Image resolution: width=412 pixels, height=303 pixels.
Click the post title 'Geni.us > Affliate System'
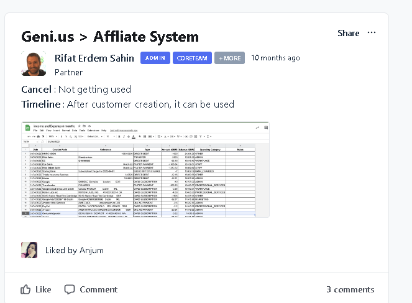click(x=110, y=37)
